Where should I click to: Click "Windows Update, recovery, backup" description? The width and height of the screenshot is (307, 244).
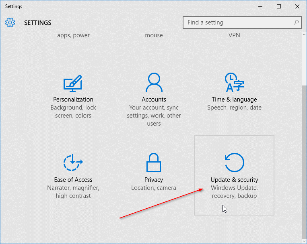[x=234, y=192]
